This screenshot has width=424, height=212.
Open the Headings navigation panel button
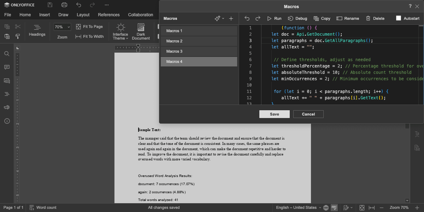(x=37, y=30)
